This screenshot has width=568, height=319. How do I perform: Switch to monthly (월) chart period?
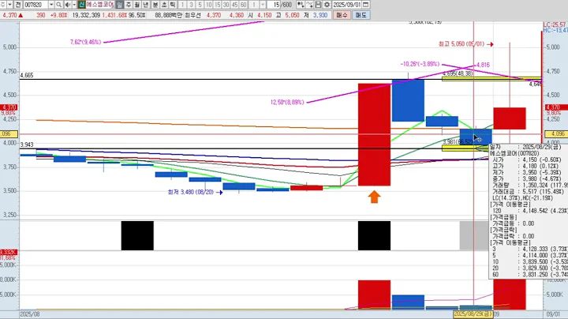coord(137,5)
